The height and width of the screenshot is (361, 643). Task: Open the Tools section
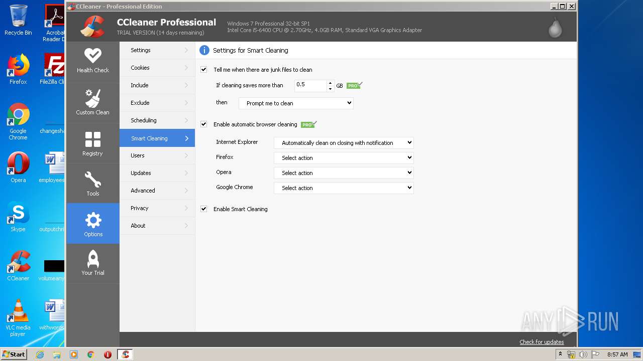pyautogui.click(x=93, y=184)
